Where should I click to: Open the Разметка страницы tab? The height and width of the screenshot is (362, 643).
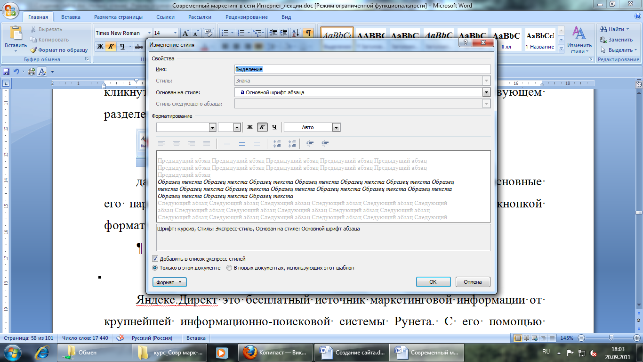tap(118, 17)
